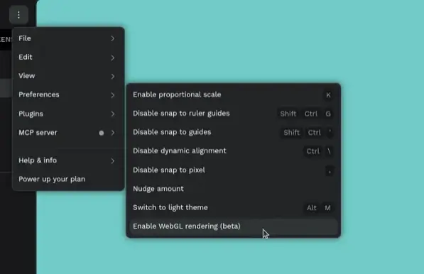Open the Preferences menu entry
This screenshot has height=274, width=424.
[68, 95]
